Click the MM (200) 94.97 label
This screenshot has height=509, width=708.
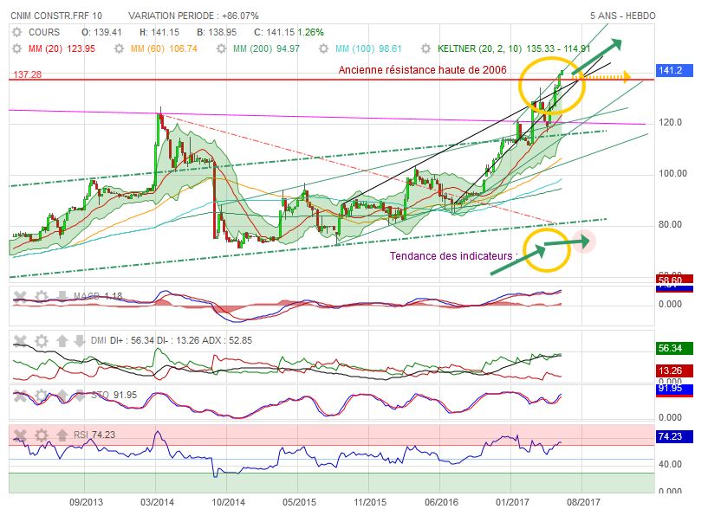tap(266, 48)
